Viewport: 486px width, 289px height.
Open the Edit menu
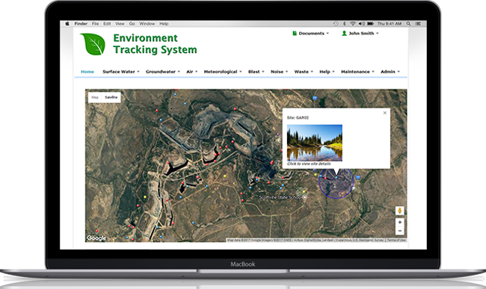(x=107, y=23)
